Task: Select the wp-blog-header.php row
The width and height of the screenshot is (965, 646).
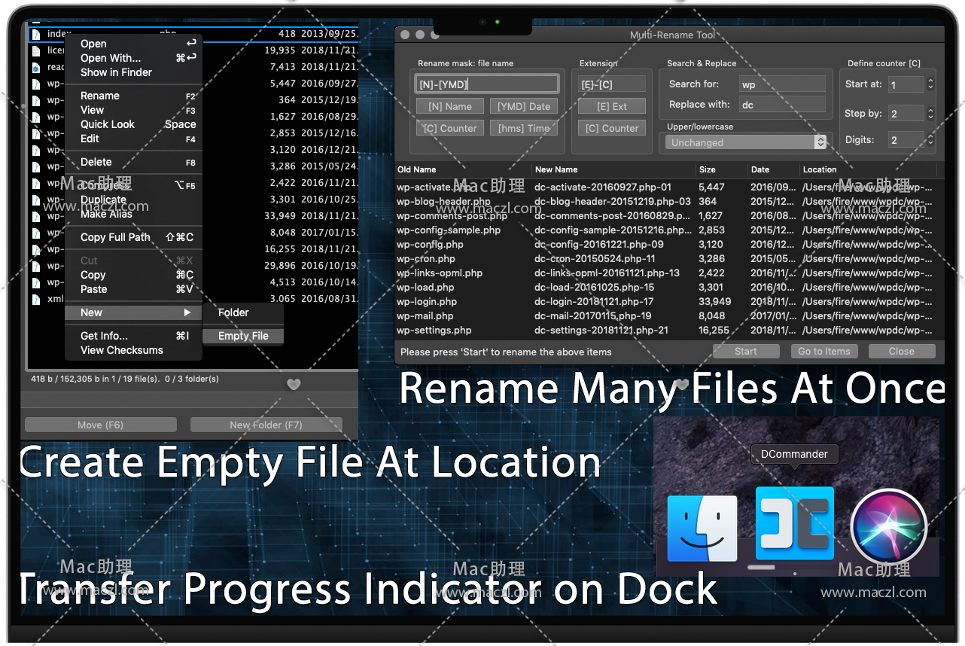Action: (x=670, y=202)
